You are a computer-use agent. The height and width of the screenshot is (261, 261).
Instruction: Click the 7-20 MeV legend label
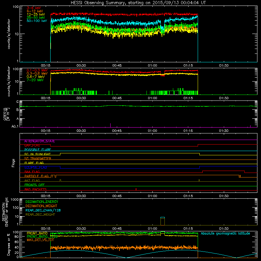pos(35,80)
